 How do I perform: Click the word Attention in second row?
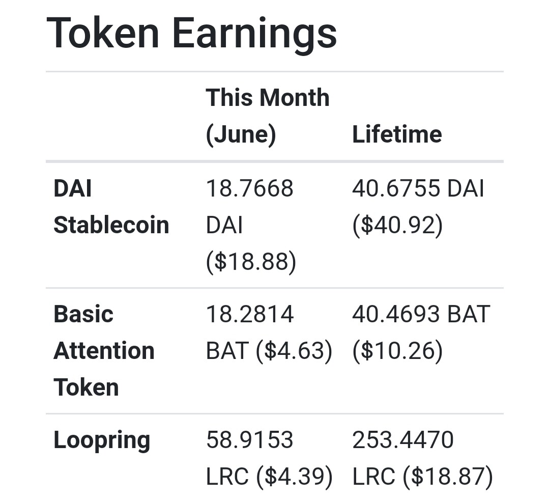click(104, 351)
